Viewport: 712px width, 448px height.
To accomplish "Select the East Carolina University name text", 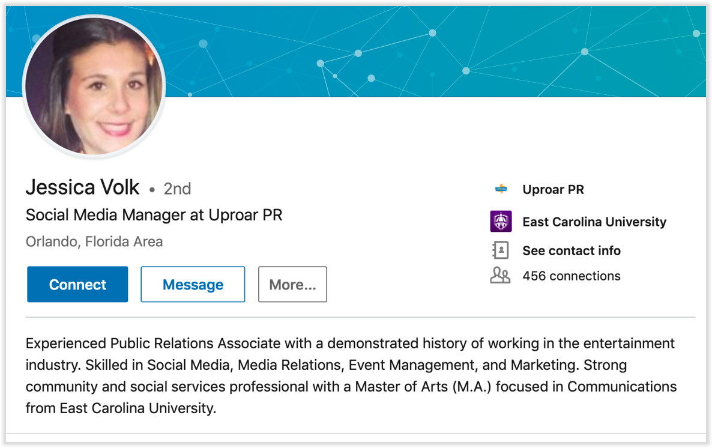I will pyautogui.click(x=594, y=221).
